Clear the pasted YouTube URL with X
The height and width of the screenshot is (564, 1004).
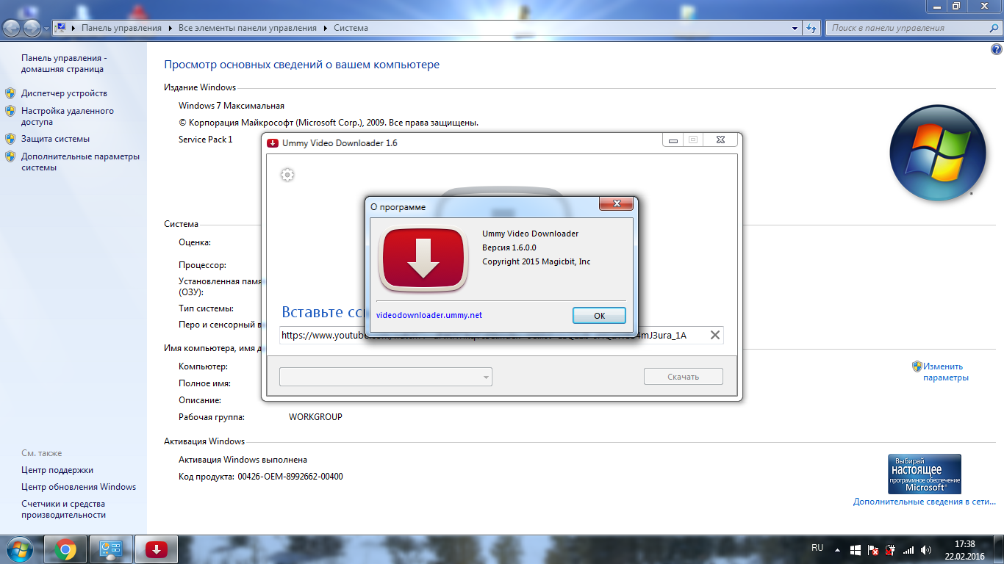[714, 335]
